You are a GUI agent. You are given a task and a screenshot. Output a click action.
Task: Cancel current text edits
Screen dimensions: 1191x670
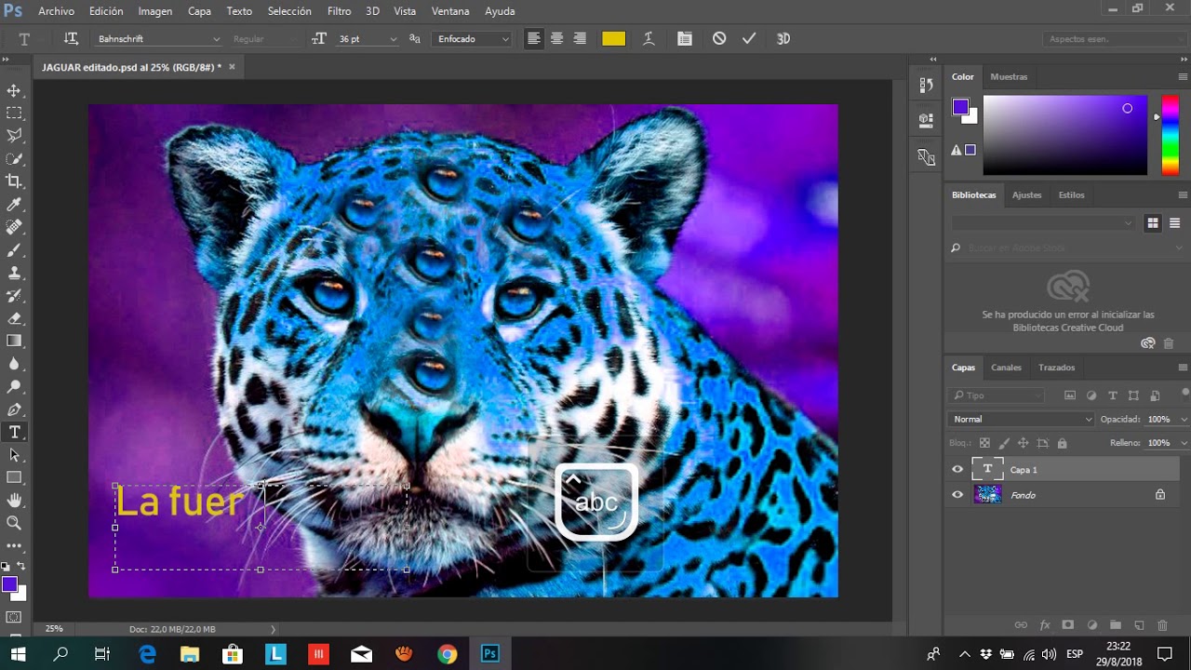pyautogui.click(x=719, y=39)
